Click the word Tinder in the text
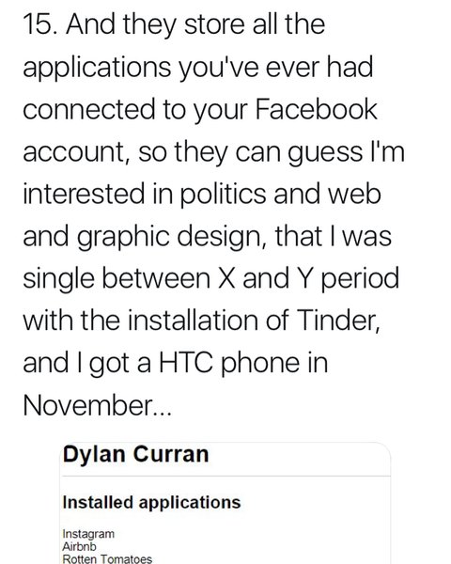 (338, 320)
